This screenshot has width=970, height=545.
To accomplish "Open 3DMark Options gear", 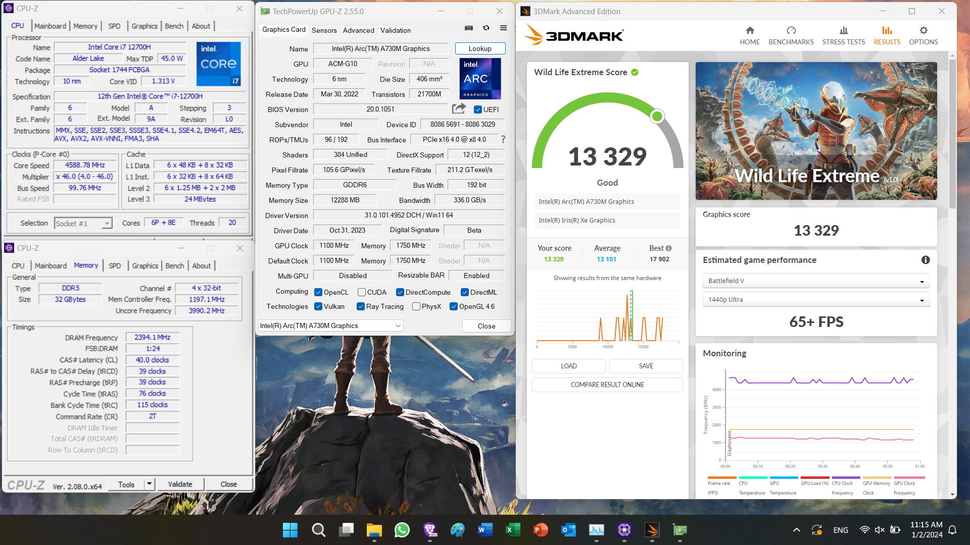I will [x=924, y=36].
